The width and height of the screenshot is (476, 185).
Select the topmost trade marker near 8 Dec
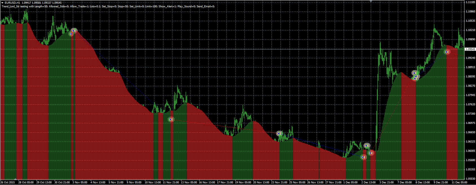click(x=414, y=73)
